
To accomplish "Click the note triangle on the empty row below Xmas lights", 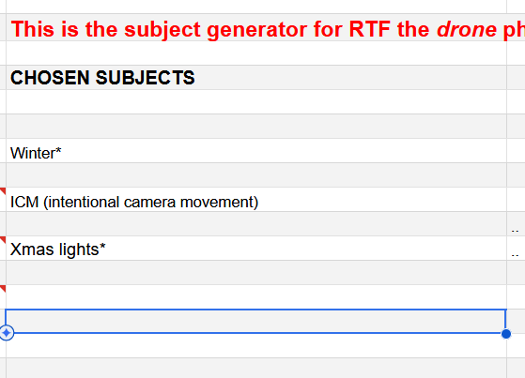I will 3,289.
